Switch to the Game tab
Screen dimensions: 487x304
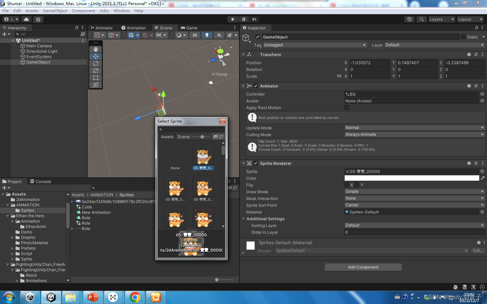point(189,28)
